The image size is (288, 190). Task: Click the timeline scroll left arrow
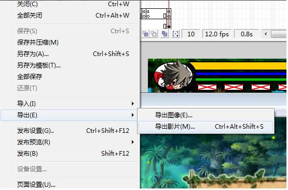266,34
